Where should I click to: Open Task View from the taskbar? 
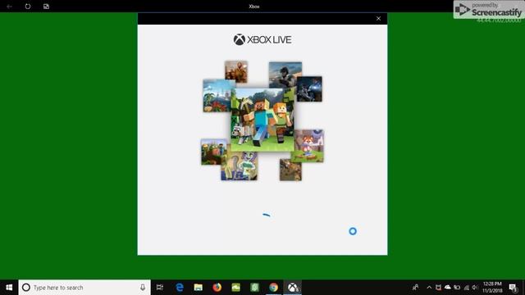click(160, 288)
